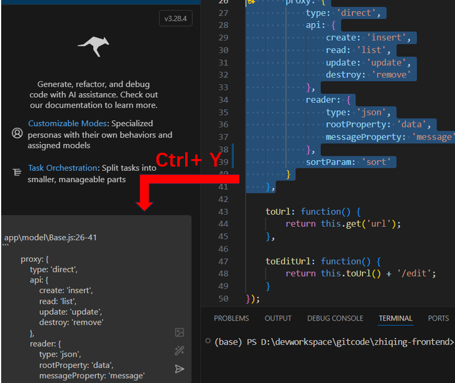Viewport: 455px width, 383px height.
Task: Click the 'toUrl' function name in the editor
Action: click(x=278, y=212)
